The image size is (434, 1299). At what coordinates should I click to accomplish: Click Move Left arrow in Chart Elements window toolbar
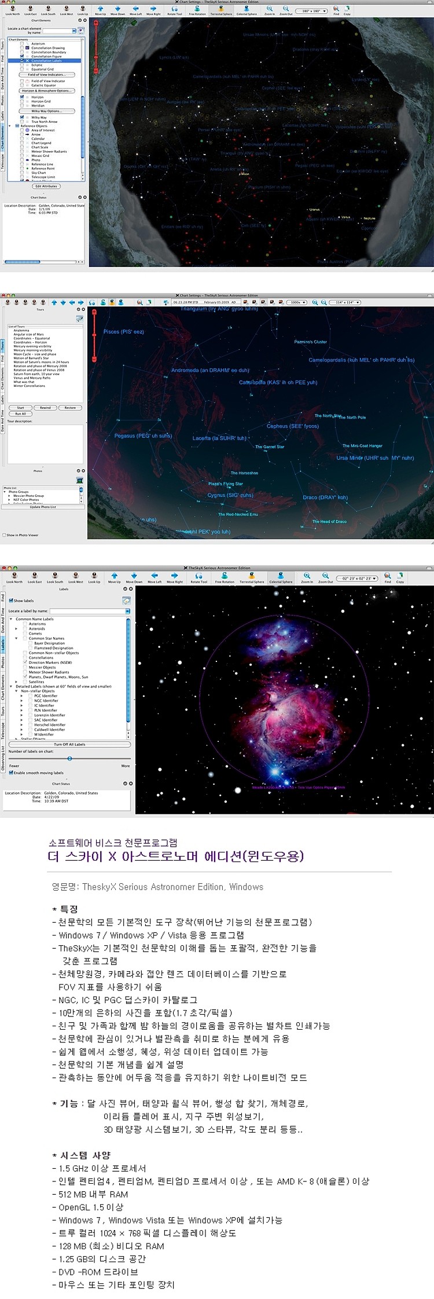tap(135, 10)
